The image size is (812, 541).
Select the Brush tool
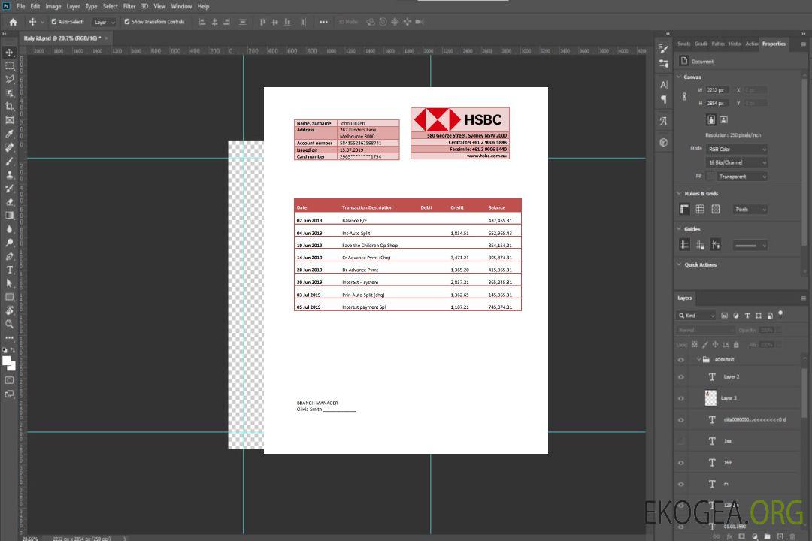pos(9,161)
